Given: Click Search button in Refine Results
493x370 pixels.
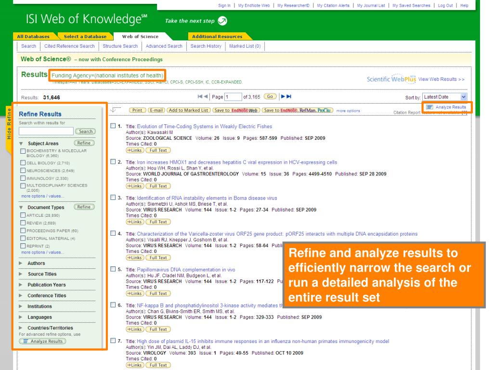Looking at the screenshot, I should pos(86,131).
